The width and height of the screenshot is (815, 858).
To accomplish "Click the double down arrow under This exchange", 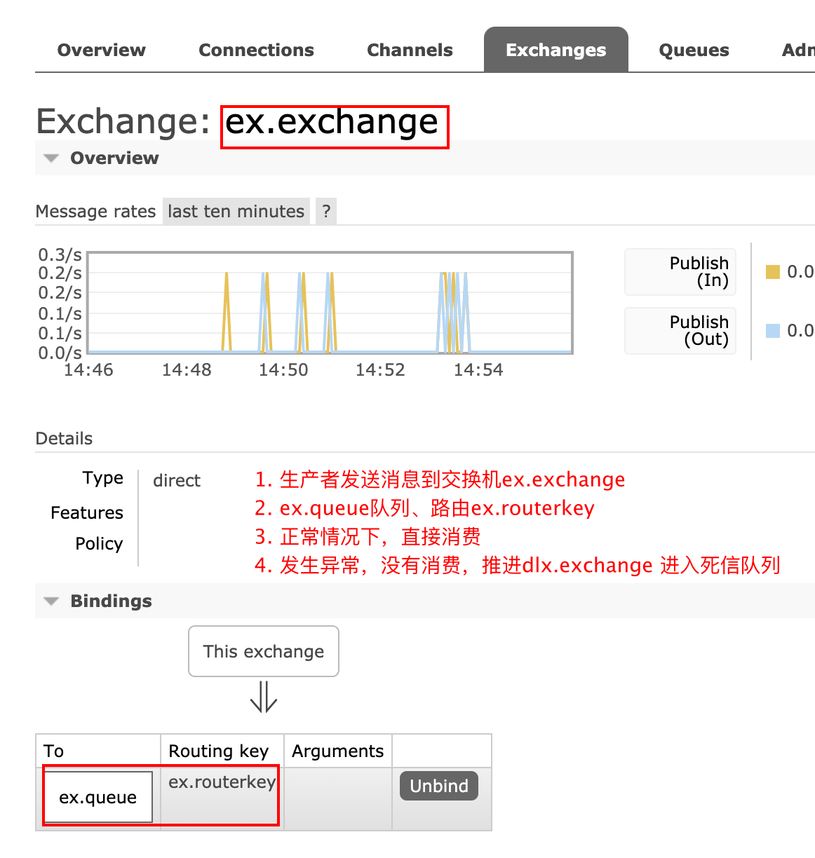I will 264,697.
